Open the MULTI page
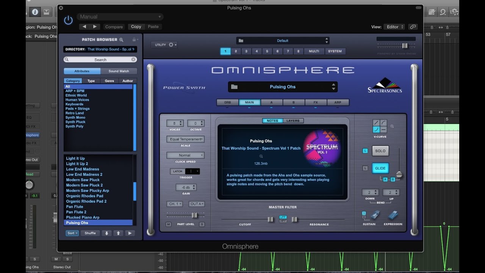The image size is (485, 273). click(x=314, y=51)
